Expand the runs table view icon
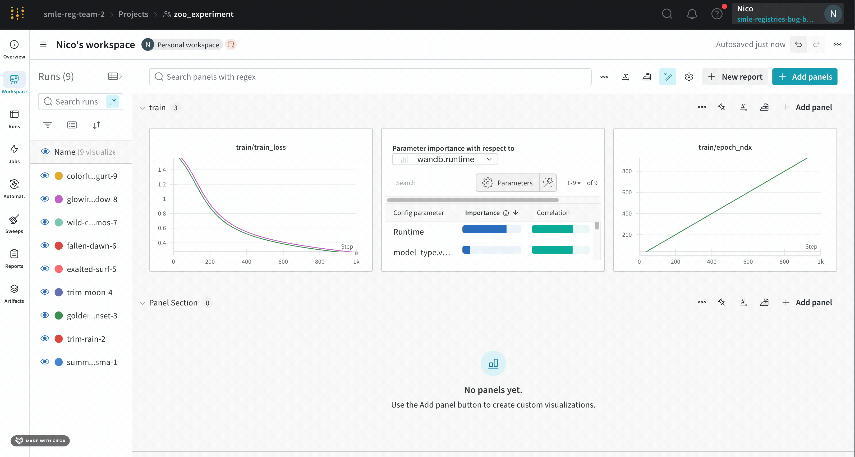Screen dimensions: 855x457 pos(115,76)
